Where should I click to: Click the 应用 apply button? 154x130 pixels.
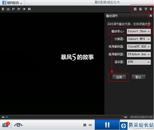pos(119,77)
